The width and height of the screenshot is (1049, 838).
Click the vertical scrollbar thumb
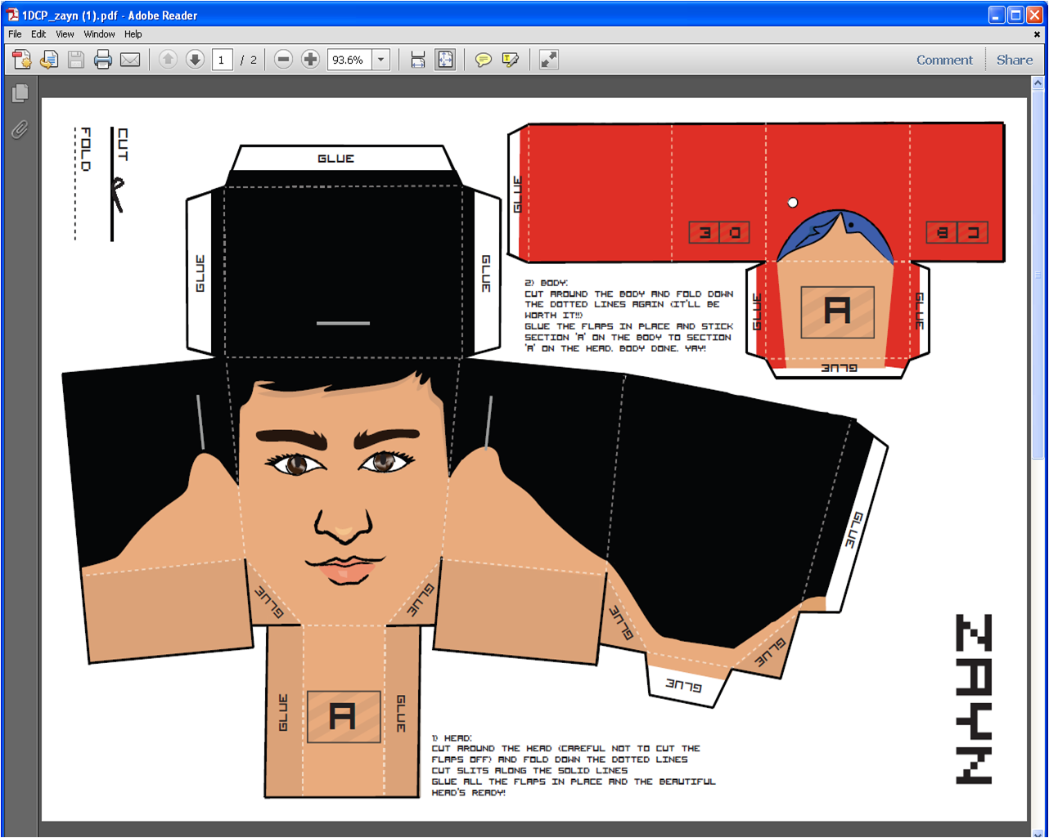click(x=1038, y=274)
